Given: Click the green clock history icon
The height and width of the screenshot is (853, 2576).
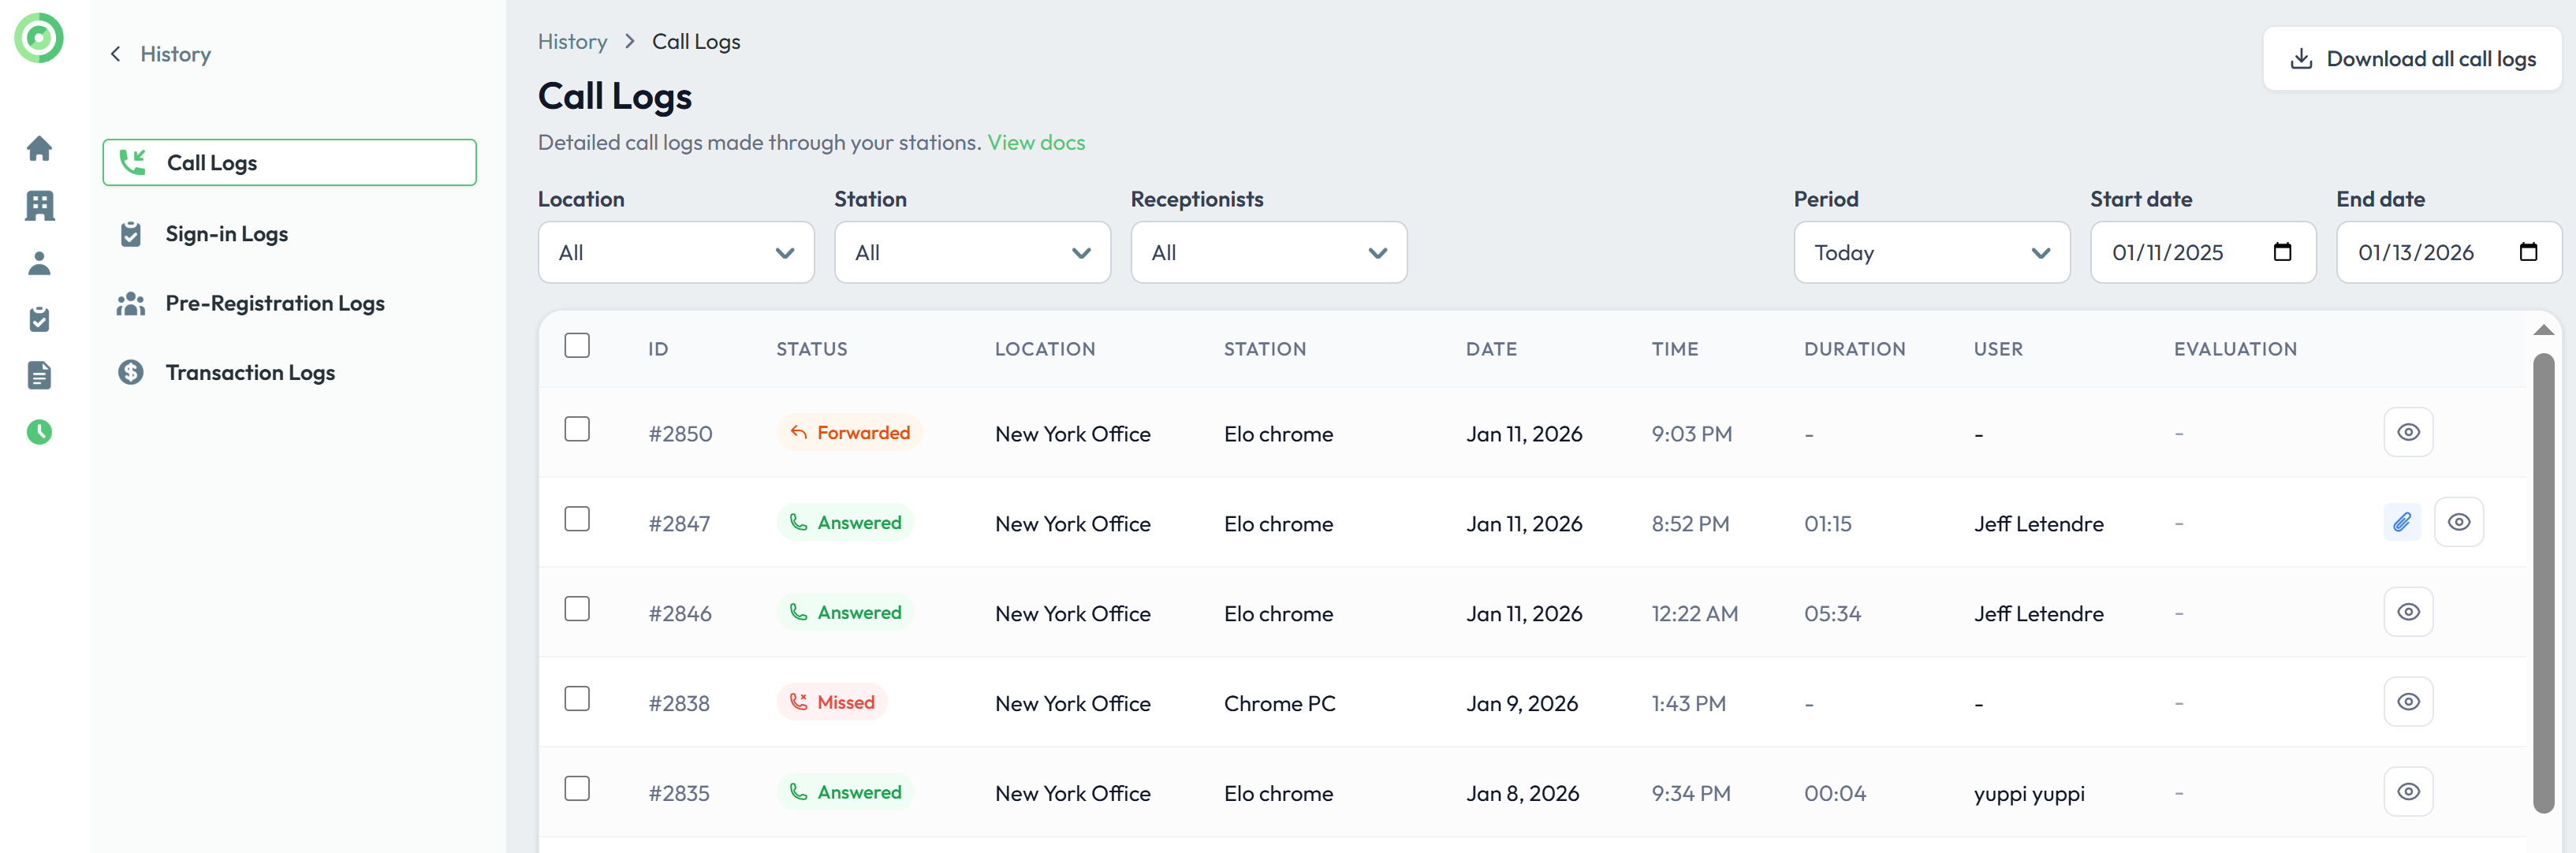Looking at the screenshot, I should [39, 432].
